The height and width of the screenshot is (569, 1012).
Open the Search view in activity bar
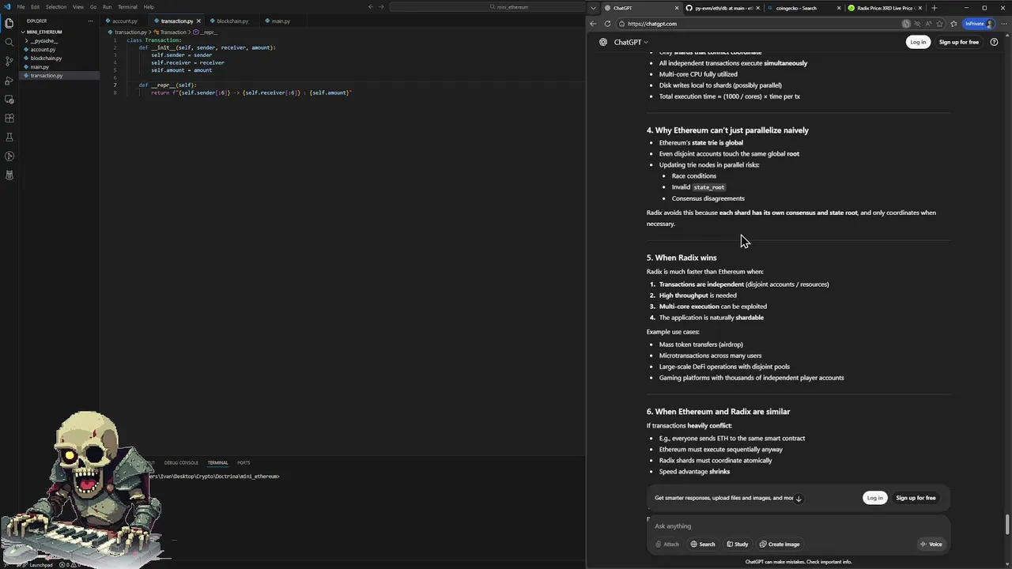tap(9, 42)
